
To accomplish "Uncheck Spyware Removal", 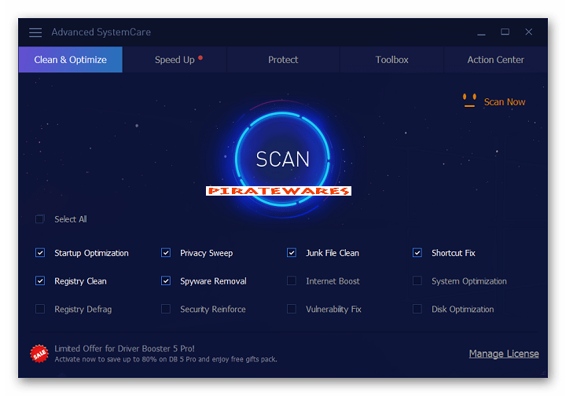I will (x=166, y=281).
